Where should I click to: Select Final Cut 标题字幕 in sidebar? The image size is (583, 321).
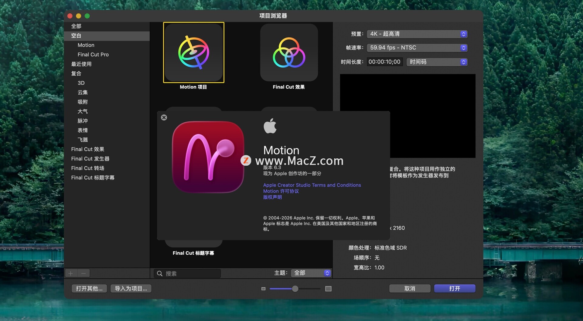tap(107, 178)
